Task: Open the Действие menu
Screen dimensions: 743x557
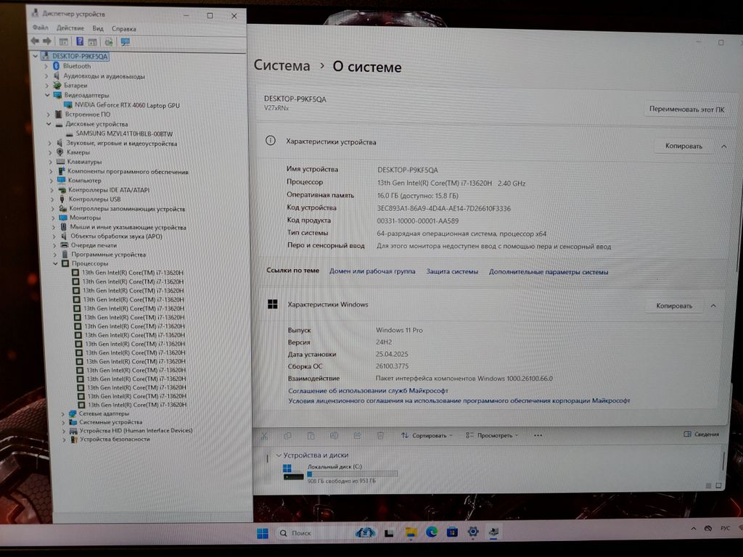Action: coord(70,28)
